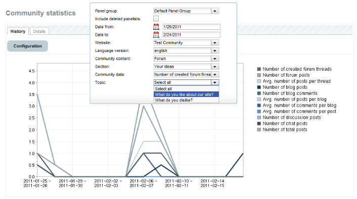Screen dimensions: 357x199
Task: Select legend swatch for comments per post
Action: (x=259, y=112)
